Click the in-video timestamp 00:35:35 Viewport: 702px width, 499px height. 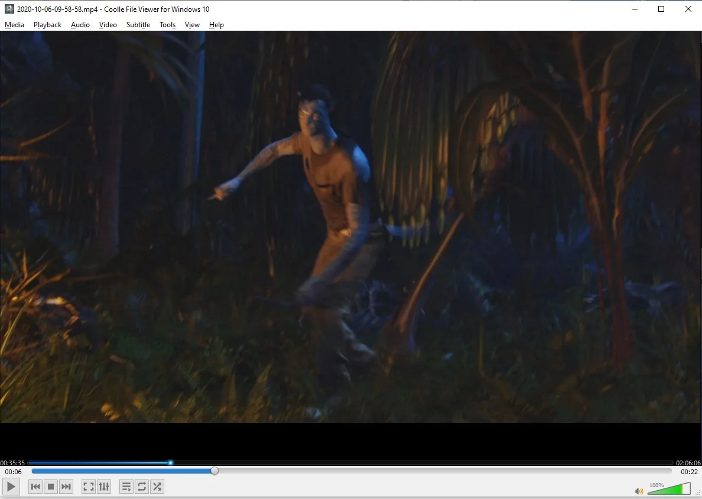(x=12, y=463)
